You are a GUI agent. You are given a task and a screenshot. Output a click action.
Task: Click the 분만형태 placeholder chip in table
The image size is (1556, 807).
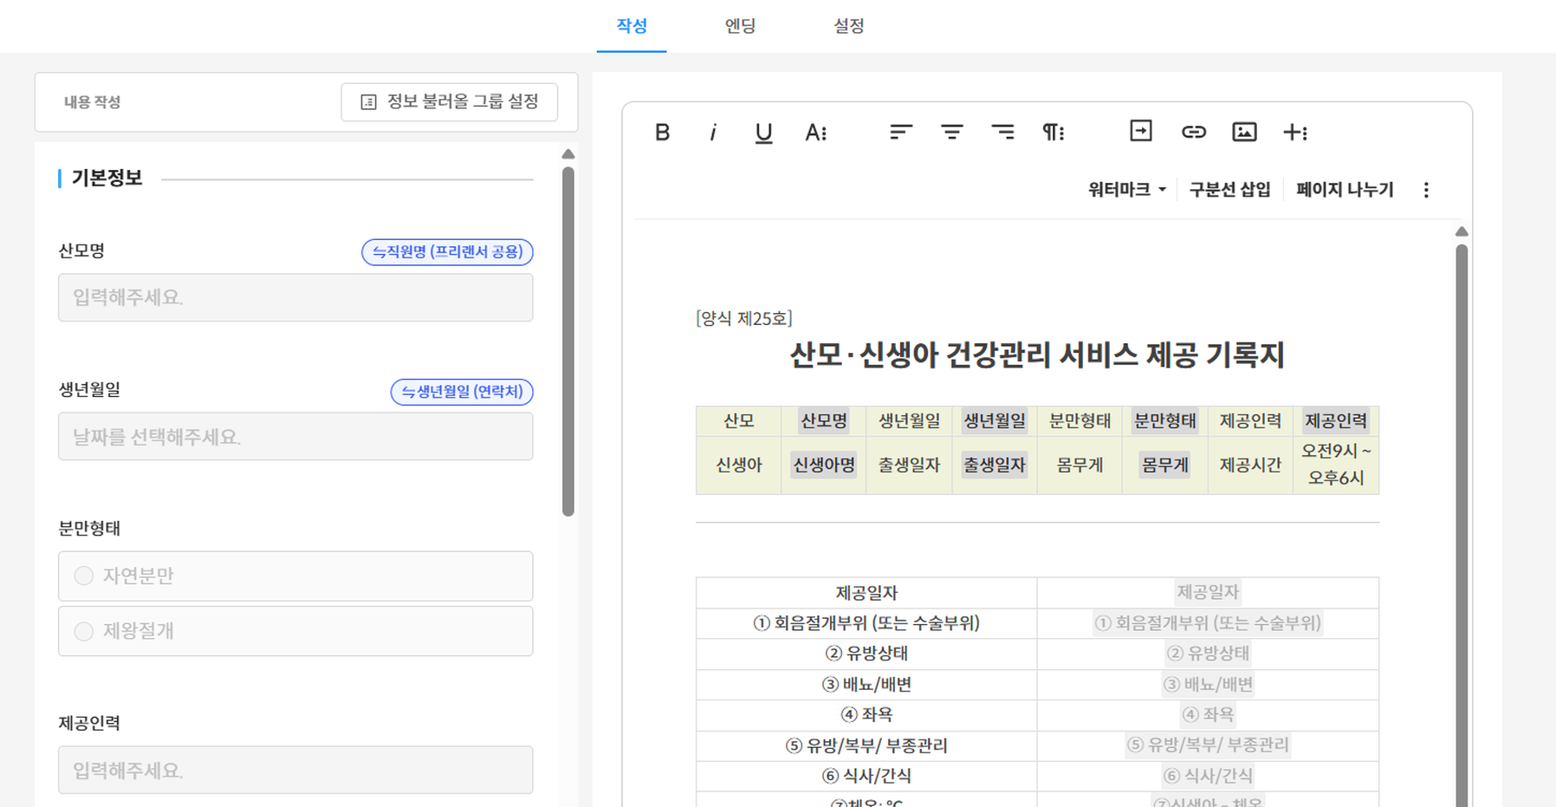coord(1164,420)
